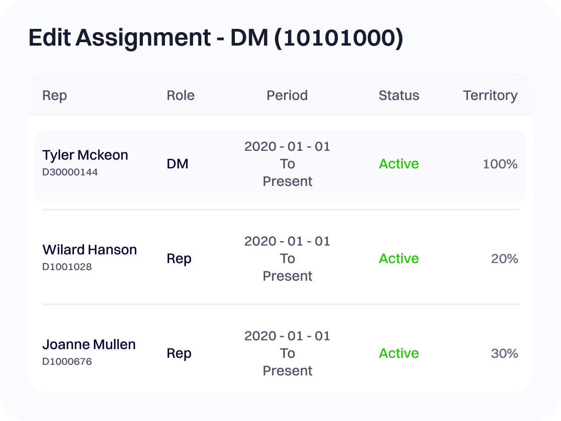
Task: Click rep ID D1001028
Action: [x=67, y=267]
